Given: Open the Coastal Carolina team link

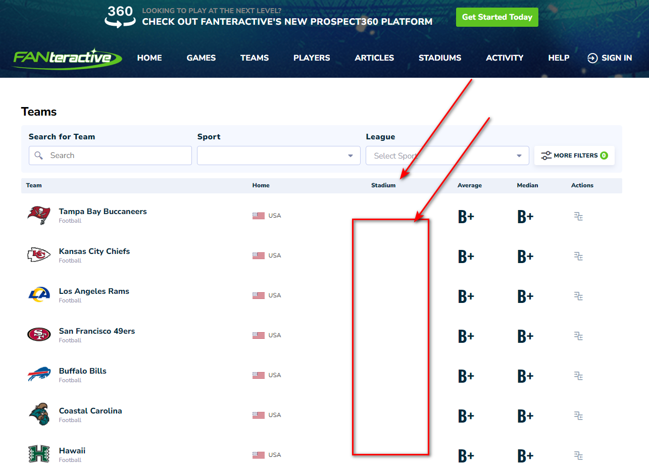Looking at the screenshot, I should click(x=90, y=411).
